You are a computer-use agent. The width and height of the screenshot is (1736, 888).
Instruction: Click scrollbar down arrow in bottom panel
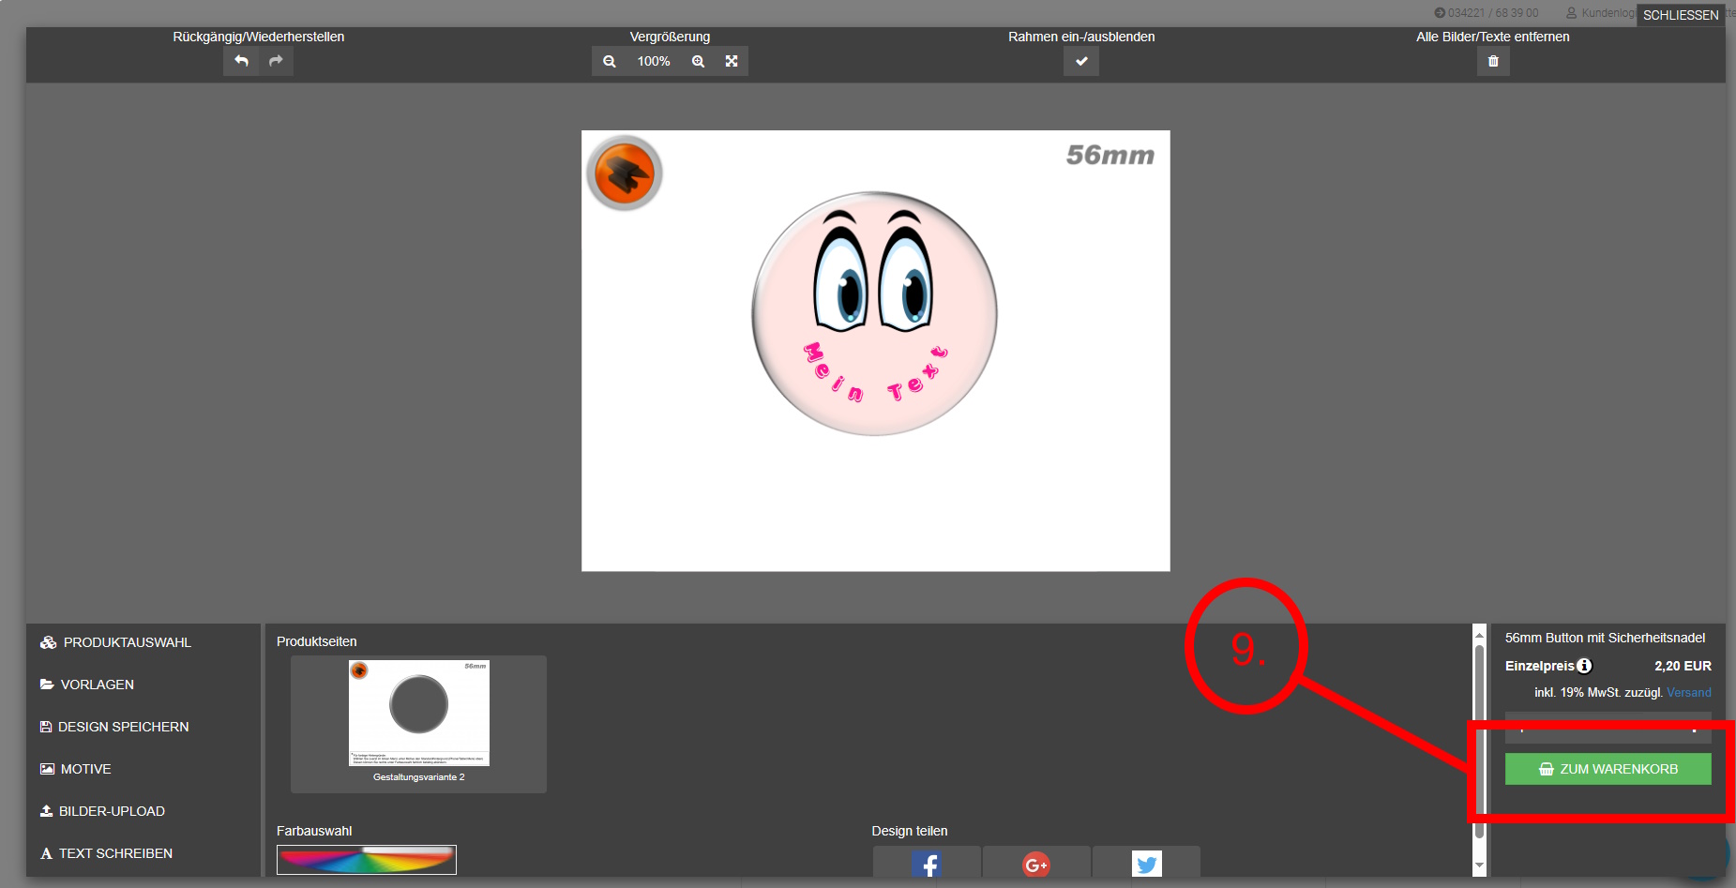[x=1479, y=865]
